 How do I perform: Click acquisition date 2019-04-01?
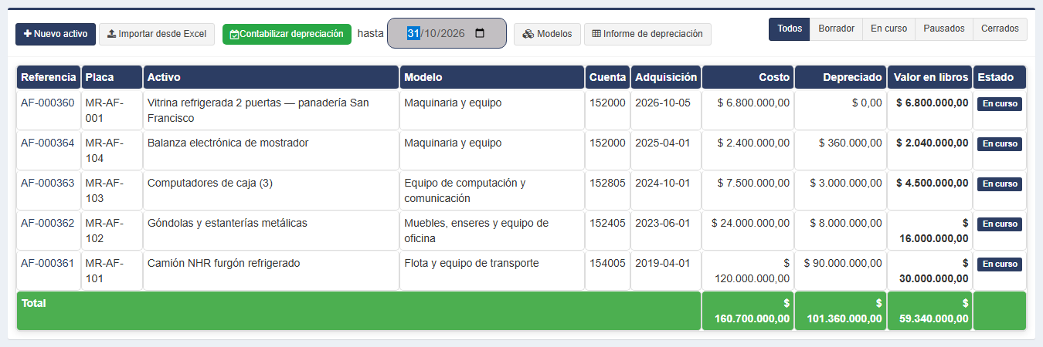coord(662,263)
